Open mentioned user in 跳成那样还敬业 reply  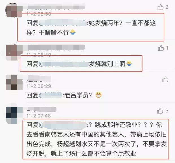tap(63, 125)
